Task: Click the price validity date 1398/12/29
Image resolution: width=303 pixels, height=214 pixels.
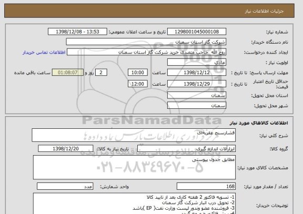Action: pos(197,84)
